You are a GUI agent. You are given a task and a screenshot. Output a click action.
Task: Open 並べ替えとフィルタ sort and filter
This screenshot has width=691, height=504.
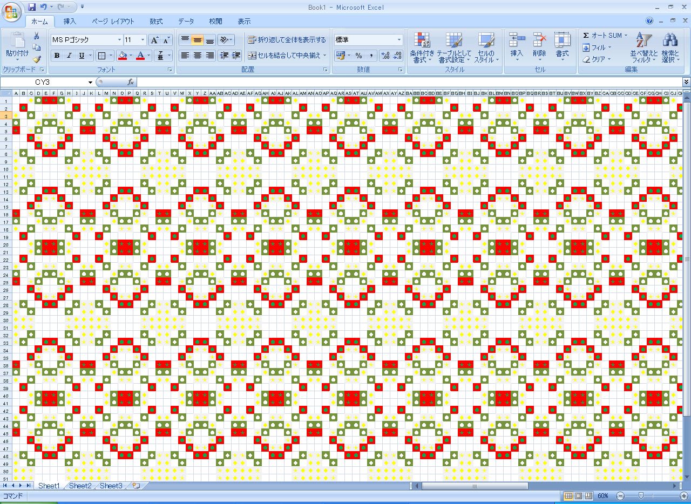[x=644, y=47]
